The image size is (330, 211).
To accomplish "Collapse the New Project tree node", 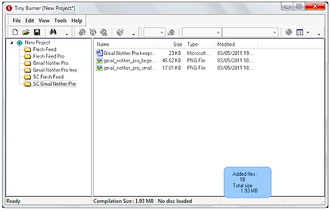I will (x=12, y=43).
